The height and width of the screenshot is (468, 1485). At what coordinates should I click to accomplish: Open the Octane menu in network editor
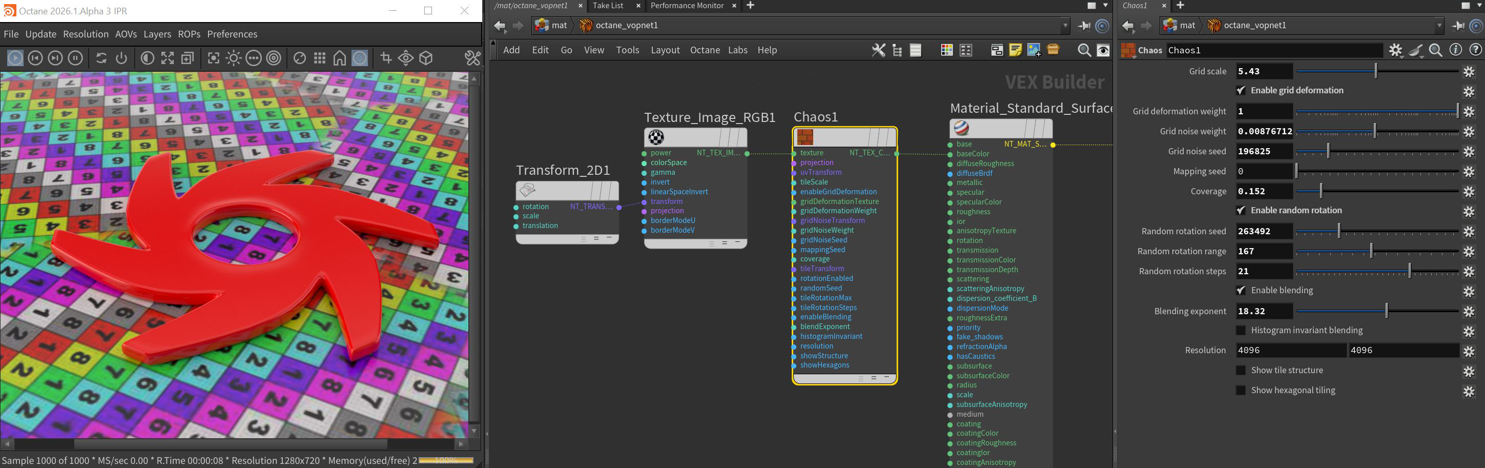point(705,50)
